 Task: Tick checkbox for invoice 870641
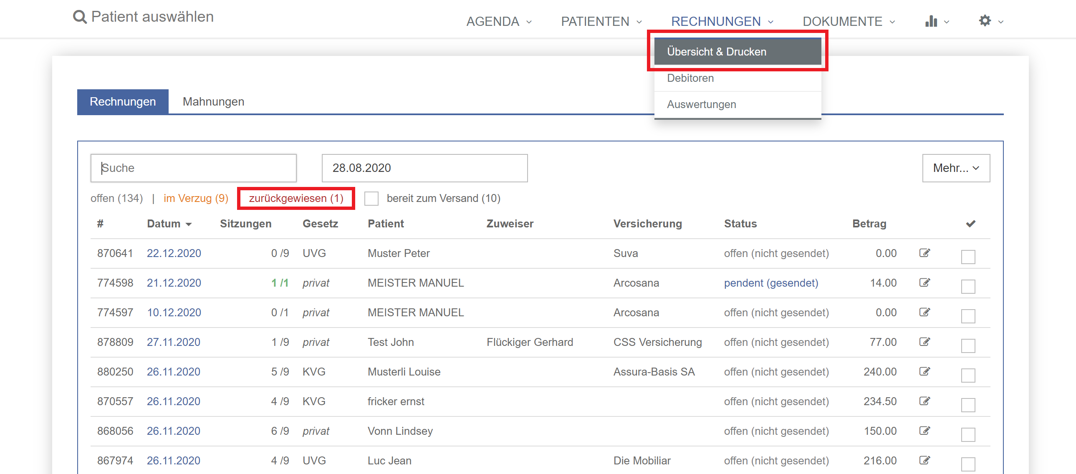[x=968, y=257]
